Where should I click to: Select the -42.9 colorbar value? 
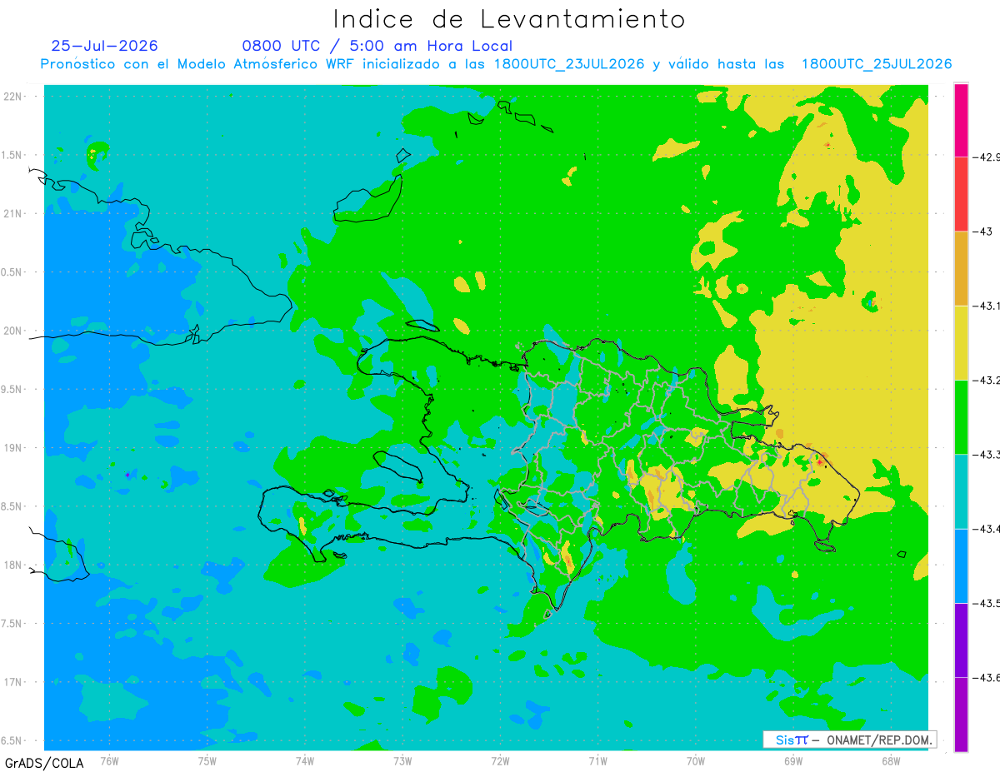coord(987,157)
